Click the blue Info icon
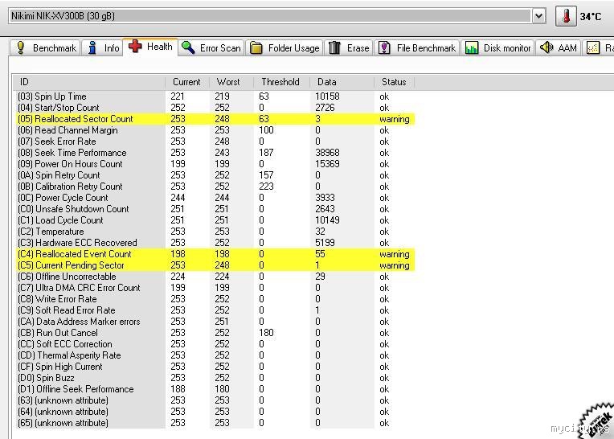Viewport: 614px width, 439px height. (92, 47)
